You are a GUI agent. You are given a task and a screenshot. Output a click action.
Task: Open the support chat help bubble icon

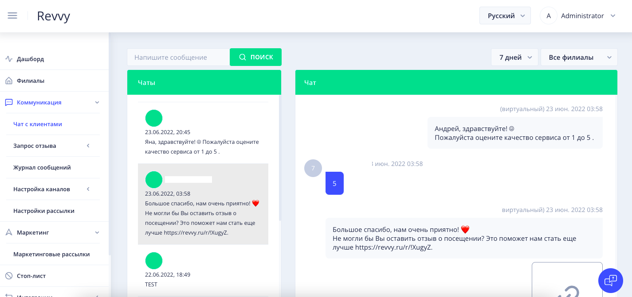(611, 281)
